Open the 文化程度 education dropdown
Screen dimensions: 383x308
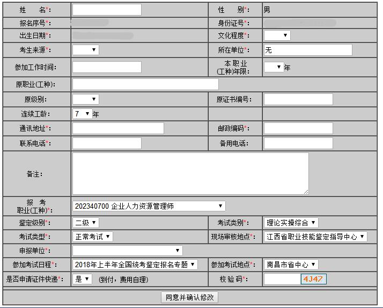pos(277,35)
